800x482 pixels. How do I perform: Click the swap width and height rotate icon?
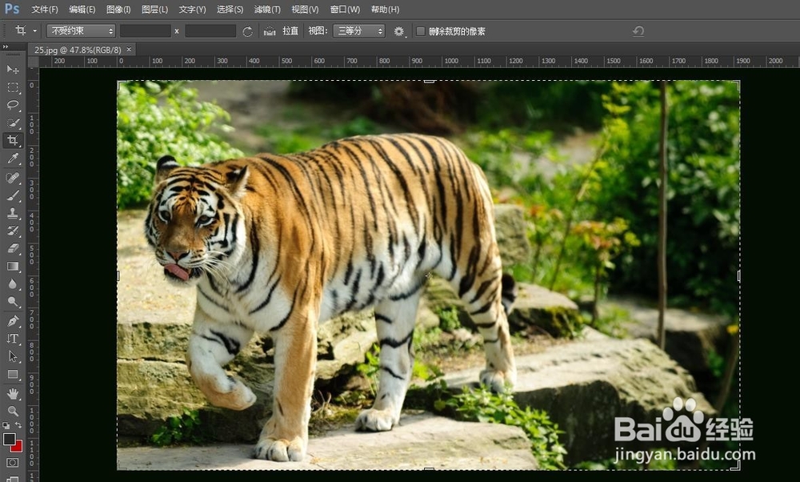pos(247,32)
